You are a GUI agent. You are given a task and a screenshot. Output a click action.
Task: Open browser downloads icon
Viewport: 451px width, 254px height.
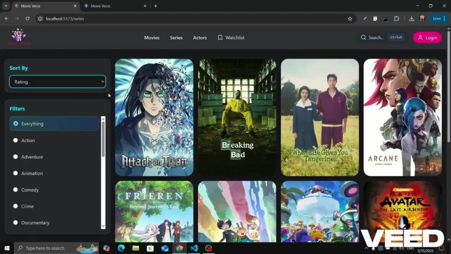pyautogui.click(x=412, y=18)
